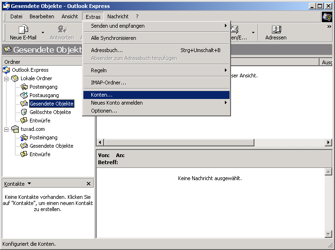Open the Kontakte dropdown arrow
This screenshot has width=335, height=250.
pyautogui.click(x=29, y=183)
